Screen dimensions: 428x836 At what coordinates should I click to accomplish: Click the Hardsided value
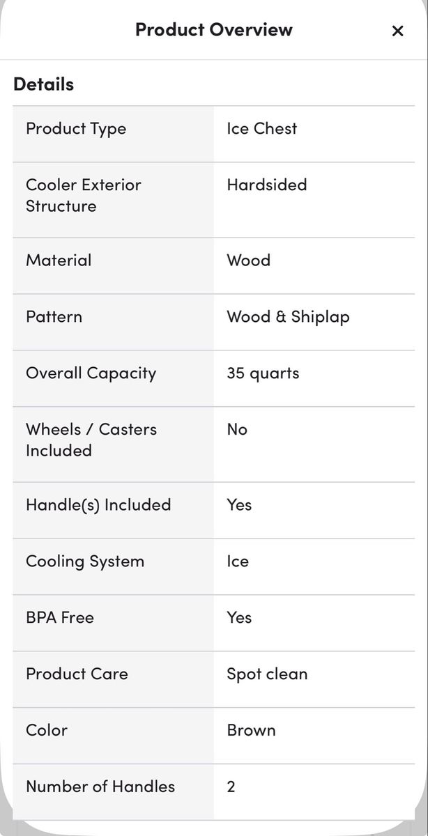pos(266,185)
